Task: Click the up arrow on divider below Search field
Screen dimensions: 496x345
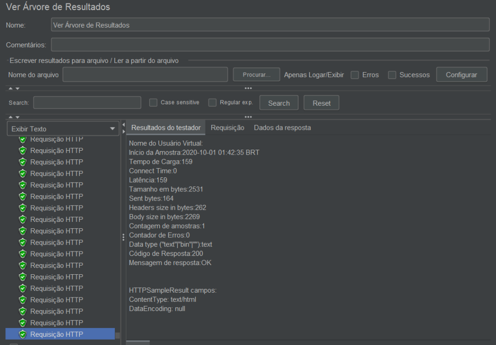Action: click(11, 117)
